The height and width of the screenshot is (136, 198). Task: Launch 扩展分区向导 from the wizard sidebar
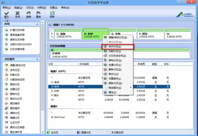(x=16, y=30)
